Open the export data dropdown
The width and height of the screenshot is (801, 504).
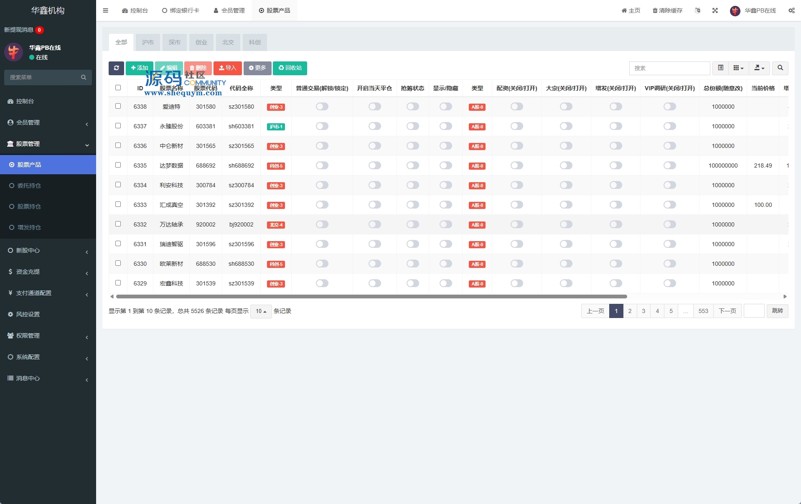[759, 68]
